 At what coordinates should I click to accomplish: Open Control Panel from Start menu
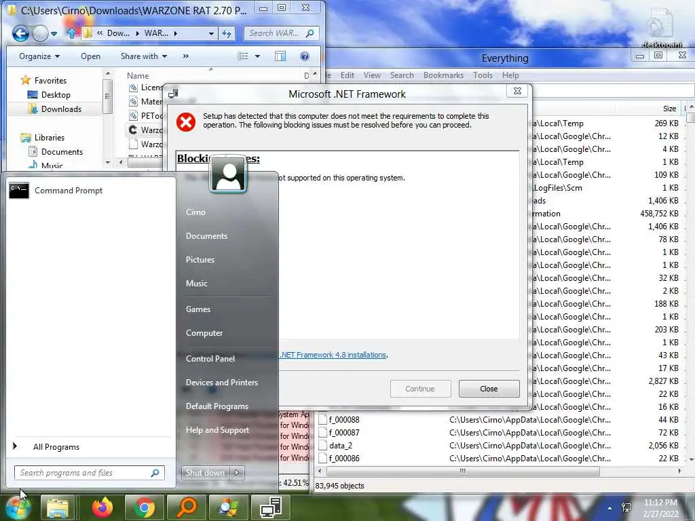click(x=210, y=359)
